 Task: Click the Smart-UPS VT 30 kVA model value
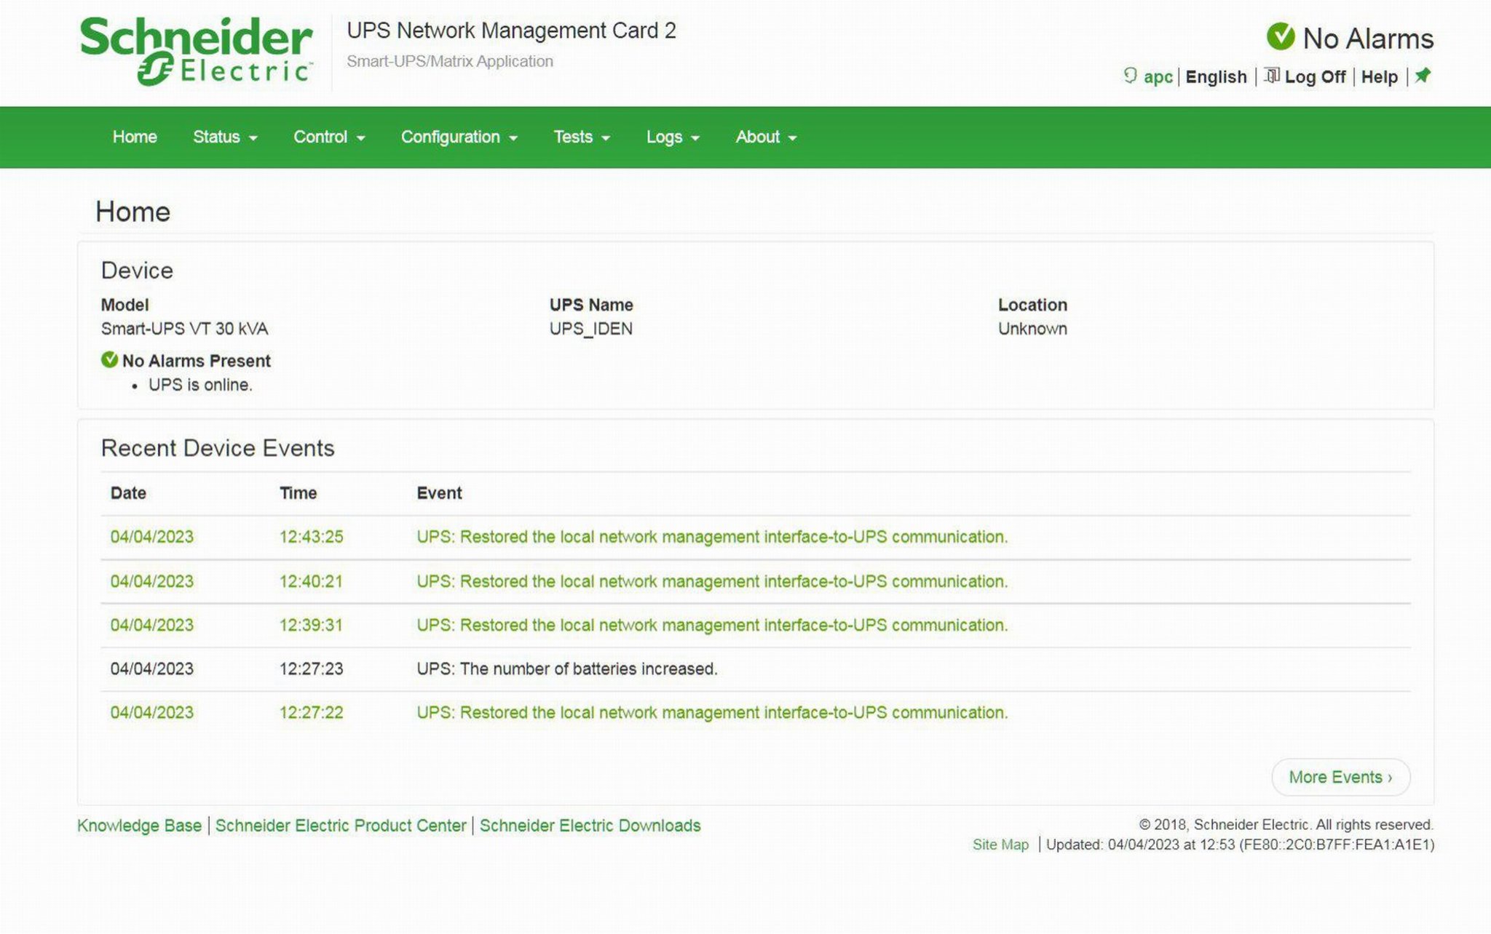coord(184,329)
